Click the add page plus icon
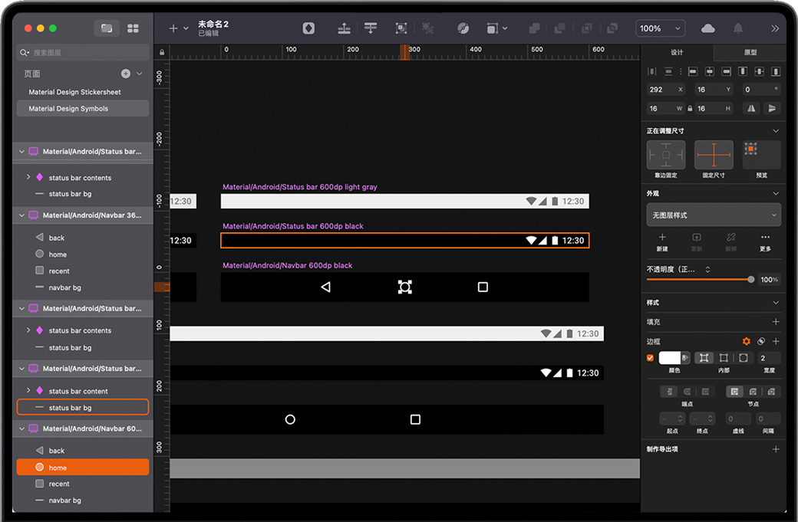Image resolution: width=798 pixels, height=522 pixels. [126, 74]
